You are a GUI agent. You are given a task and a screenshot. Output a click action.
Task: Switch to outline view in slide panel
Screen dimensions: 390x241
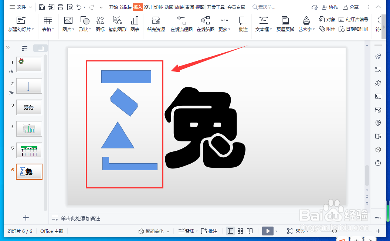pos(25,48)
